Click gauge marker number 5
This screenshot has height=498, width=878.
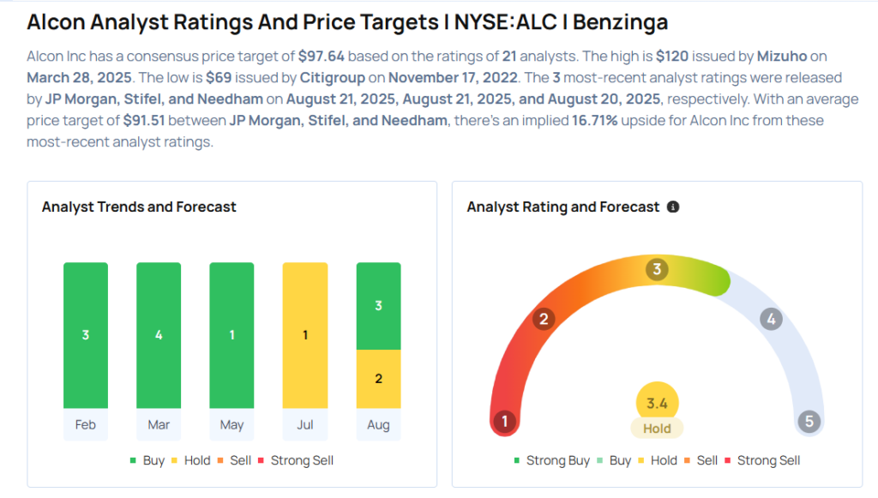809,421
